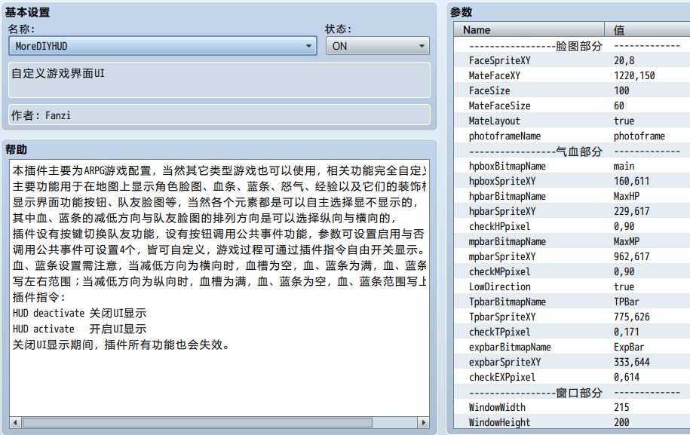The width and height of the screenshot is (690, 435).
Task: Select the MateFaceXY parameter row
Action: [494, 75]
